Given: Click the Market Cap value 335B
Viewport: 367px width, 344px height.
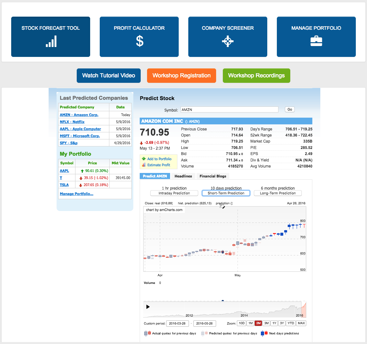Looking at the screenshot, I should pyautogui.click(x=308, y=141).
